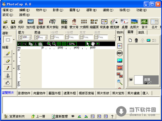Toggle the eye icon in browser toolbar

[73, 116]
